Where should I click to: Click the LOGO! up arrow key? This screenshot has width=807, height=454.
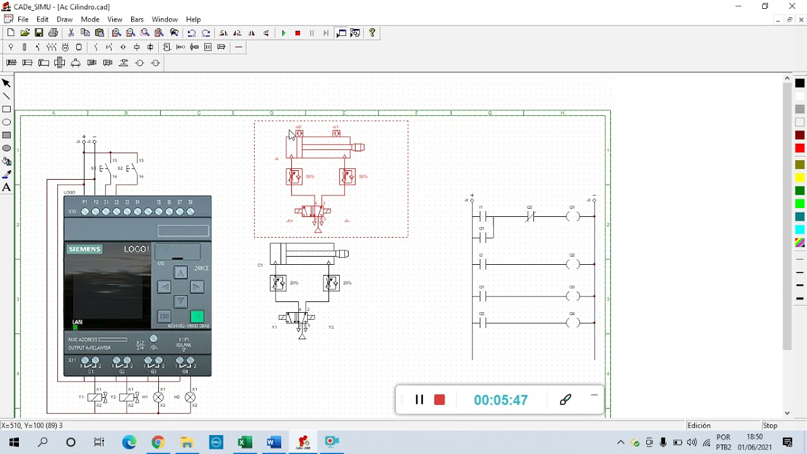(x=180, y=272)
